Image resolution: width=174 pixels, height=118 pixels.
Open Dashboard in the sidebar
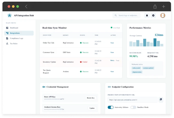(x=14, y=28)
